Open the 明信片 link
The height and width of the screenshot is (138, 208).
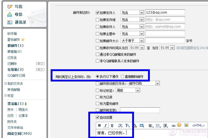(23, 110)
